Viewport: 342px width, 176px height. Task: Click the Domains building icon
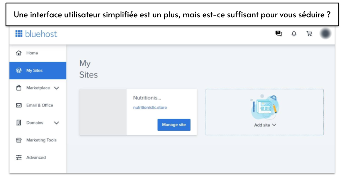click(x=19, y=123)
